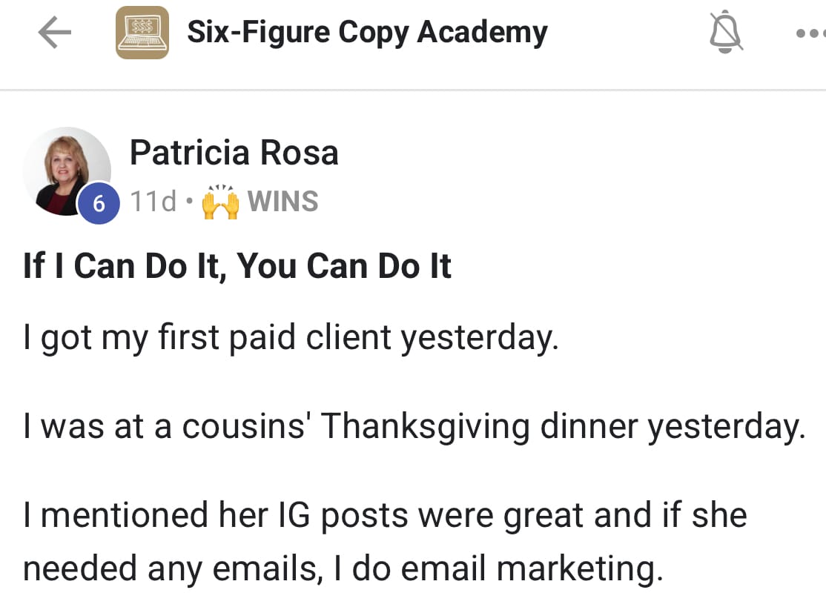The width and height of the screenshot is (826, 607).
Task: Click the word Academy in the header
Action: pyautogui.click(x=482, y=33)
